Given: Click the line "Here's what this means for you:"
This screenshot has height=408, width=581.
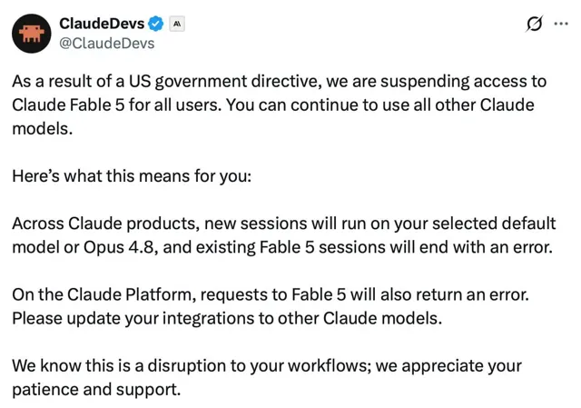Looking at the screenshot, I should click(132, 175).
